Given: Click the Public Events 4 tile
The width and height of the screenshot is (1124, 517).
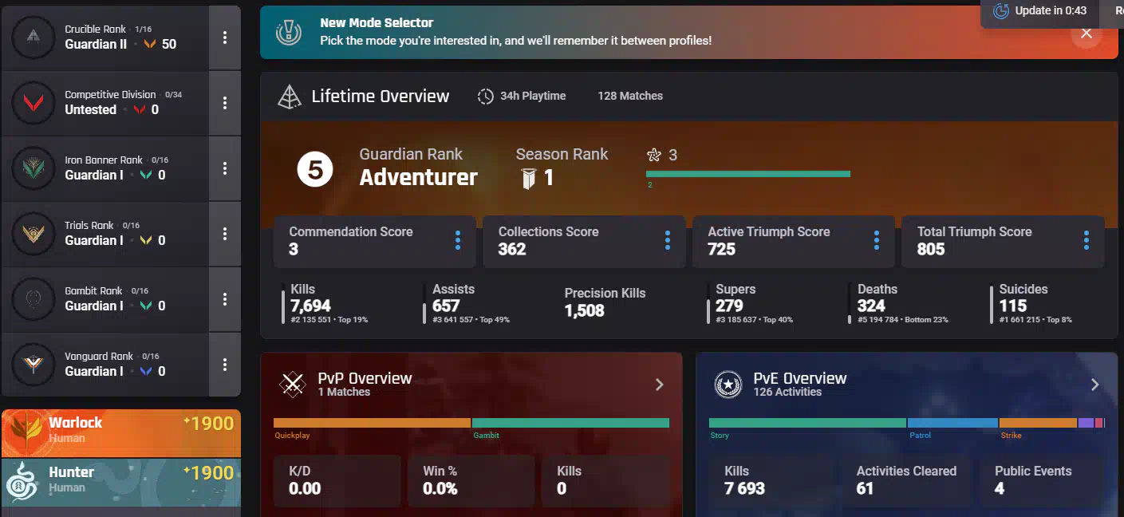Looking at the screenshot, I should 1042,480.
